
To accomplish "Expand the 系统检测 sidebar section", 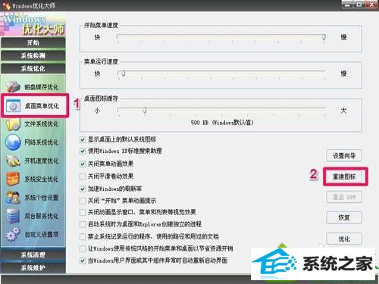I will click(x=33, y=55).
